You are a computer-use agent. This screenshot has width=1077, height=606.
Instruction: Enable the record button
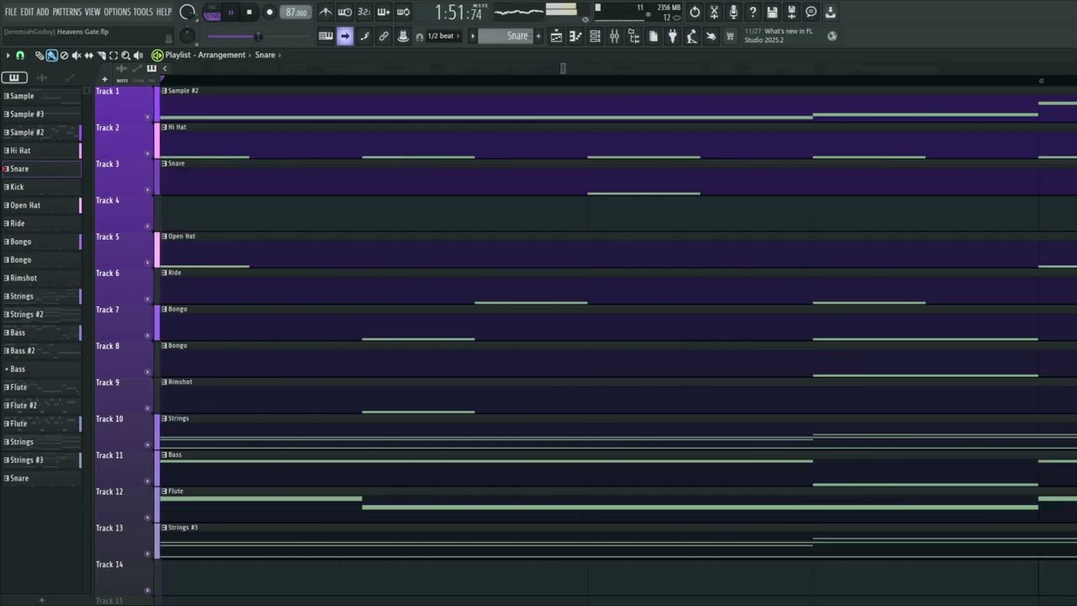pos(269,12)
